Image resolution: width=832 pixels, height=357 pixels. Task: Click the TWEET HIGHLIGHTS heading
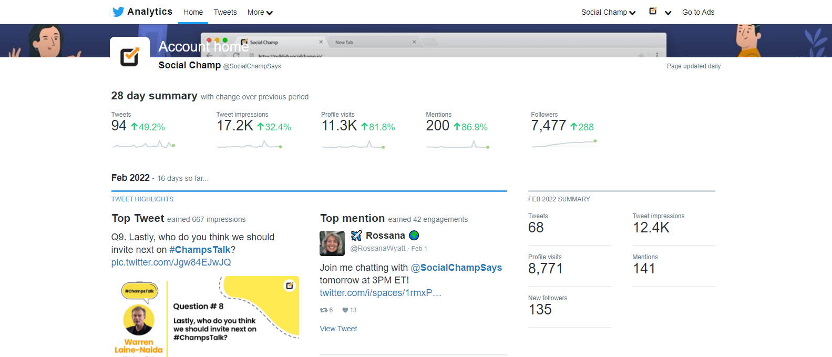tap(142, 199)
